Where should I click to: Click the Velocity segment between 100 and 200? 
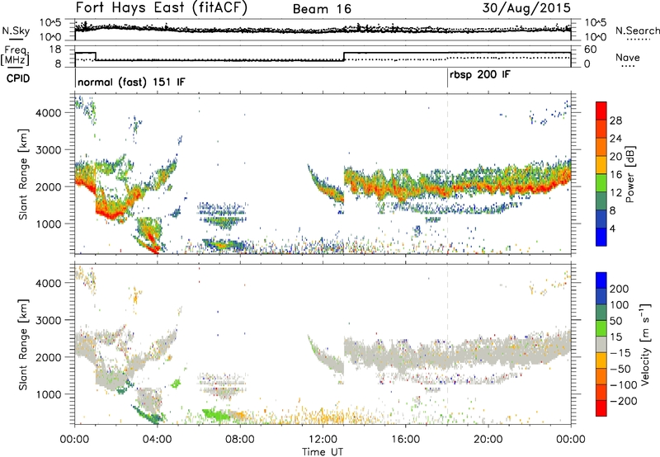pos(601,296)
